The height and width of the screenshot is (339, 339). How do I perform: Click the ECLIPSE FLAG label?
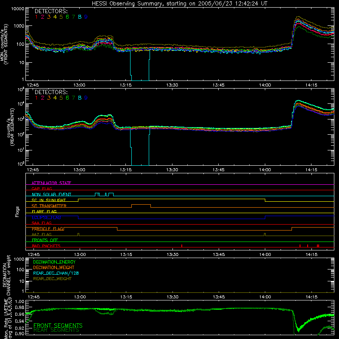46,217
